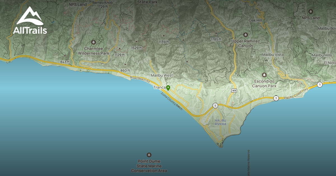
Task: Click the Malibu Vista label
Action: 273,54
